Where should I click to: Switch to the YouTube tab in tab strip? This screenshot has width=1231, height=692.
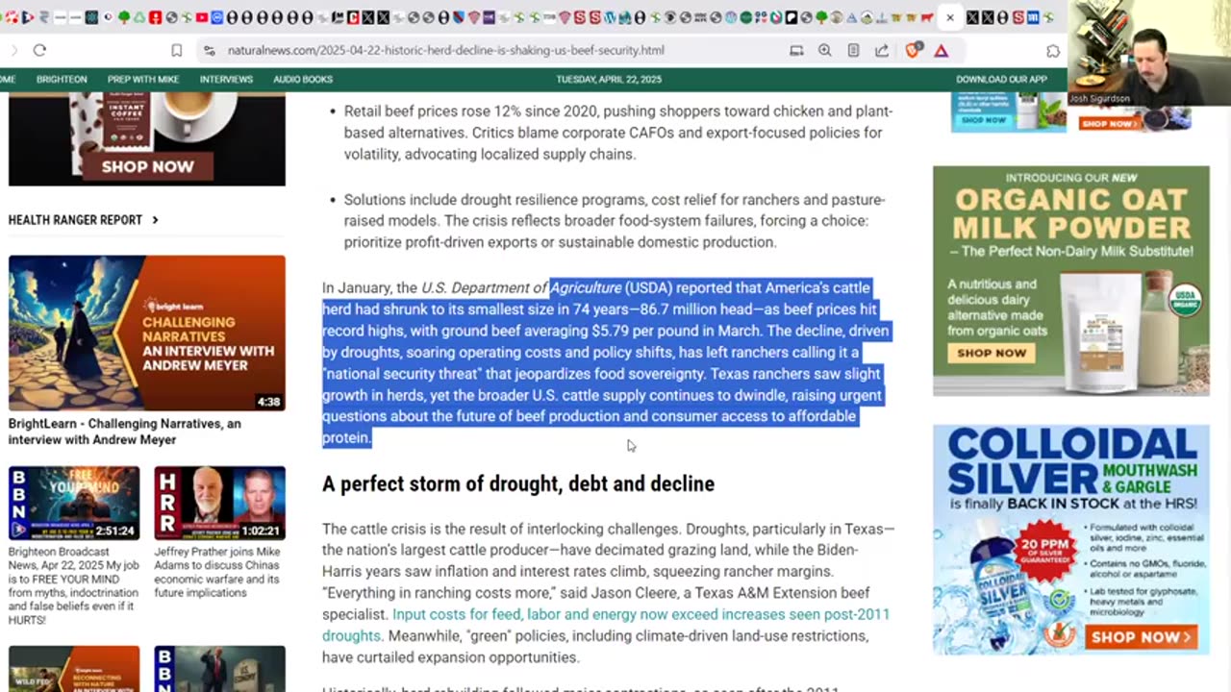pos(202,17)
